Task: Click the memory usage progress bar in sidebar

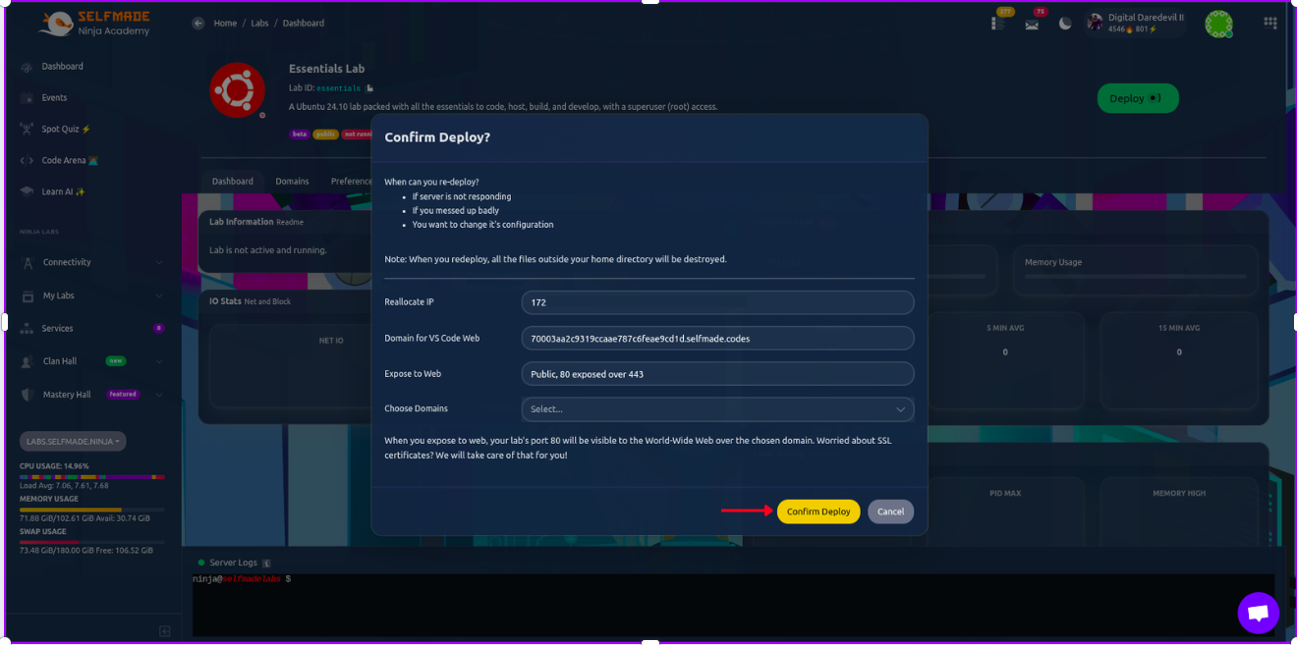Action: (92, 510)
